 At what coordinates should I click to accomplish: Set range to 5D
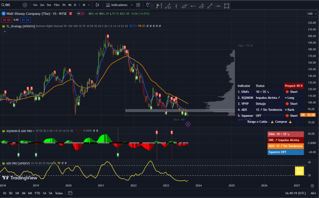point(11,193)
